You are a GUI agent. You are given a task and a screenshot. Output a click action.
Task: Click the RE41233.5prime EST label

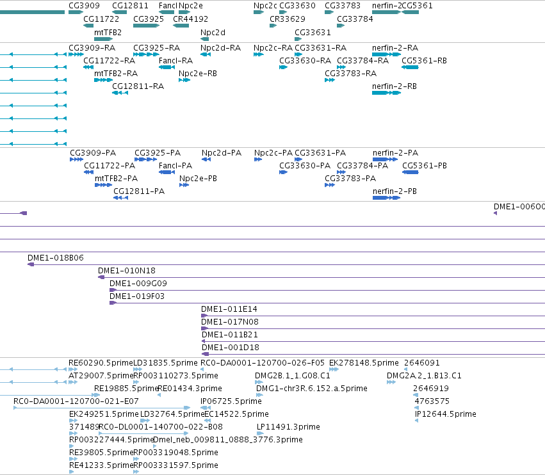pyautogui.click(x=101, y=465)
